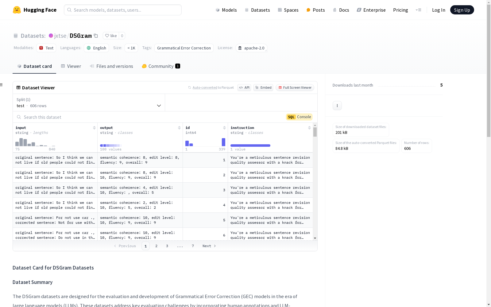491x307 pixels.
Task: Expand the Split test dropdown
Action: [x=89, y=103]
